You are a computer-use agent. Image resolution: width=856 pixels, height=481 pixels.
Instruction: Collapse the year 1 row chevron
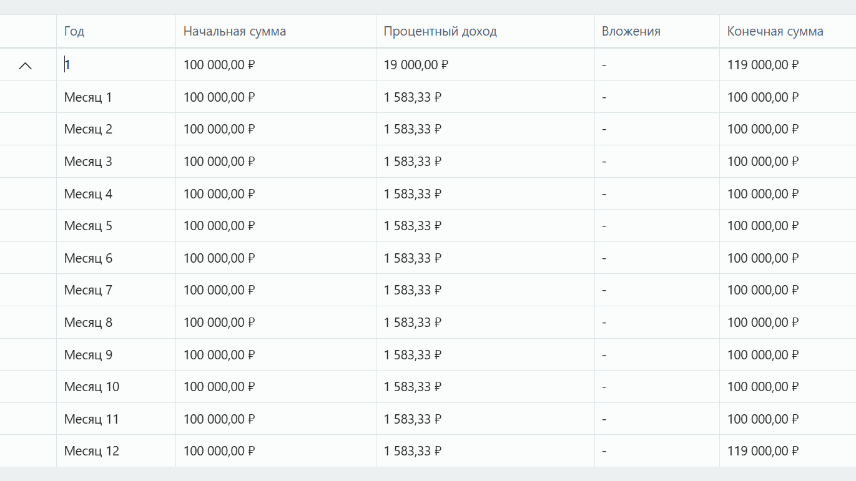click(x=25, y=66)
